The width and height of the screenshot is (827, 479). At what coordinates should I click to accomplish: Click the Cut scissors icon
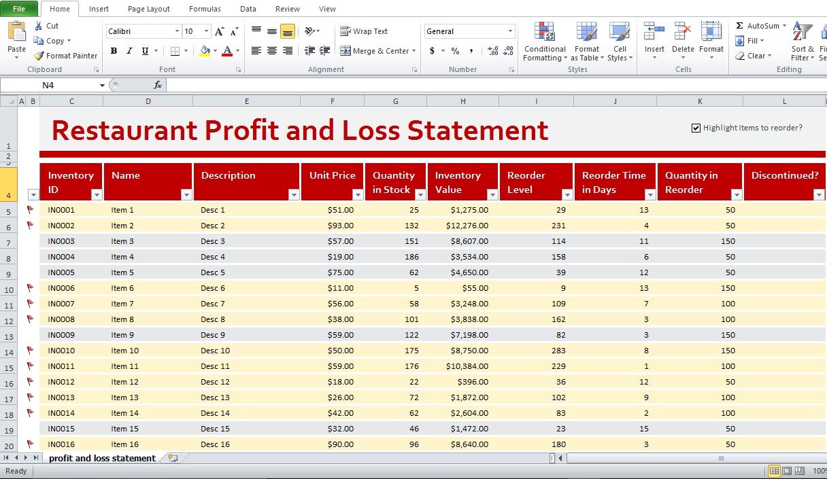point(37,26)
